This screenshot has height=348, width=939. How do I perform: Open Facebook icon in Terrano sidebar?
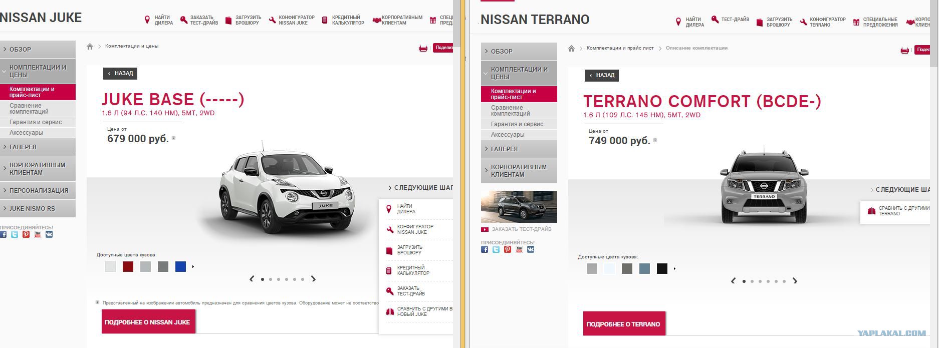pos(485,249)
